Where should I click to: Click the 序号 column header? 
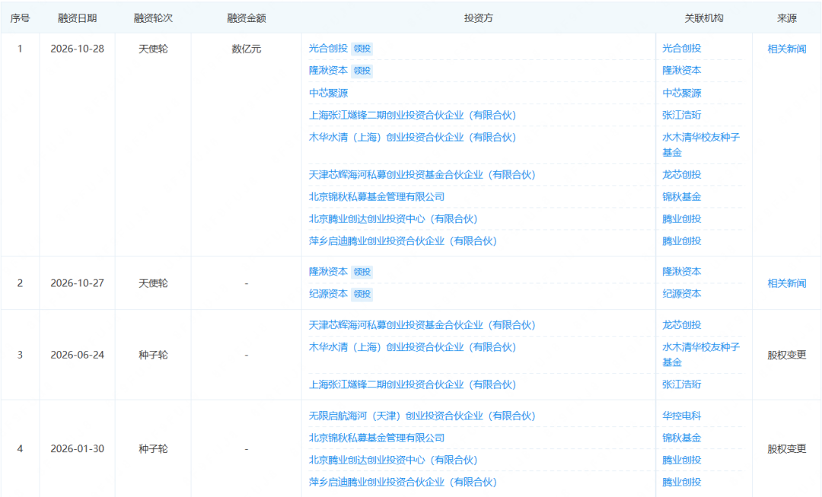click(20, 18)
